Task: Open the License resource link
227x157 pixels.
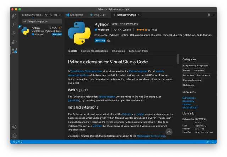Action: pos(187,104)
